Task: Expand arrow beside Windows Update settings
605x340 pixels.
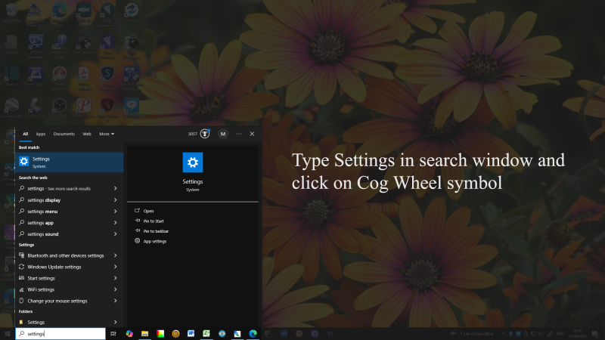Action: coord(115,267)
